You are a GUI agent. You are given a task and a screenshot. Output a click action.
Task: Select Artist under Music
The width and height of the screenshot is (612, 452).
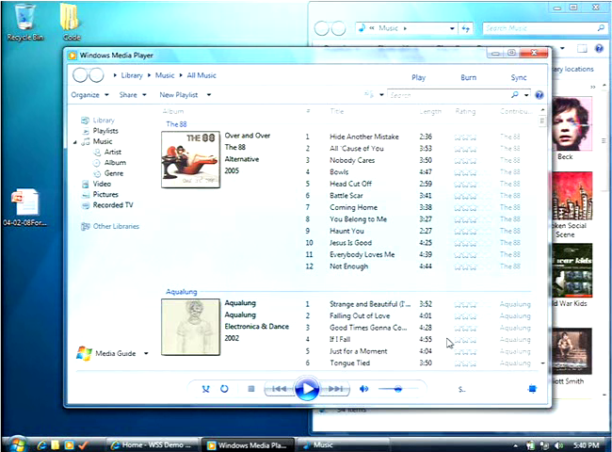tap(112, 152)
